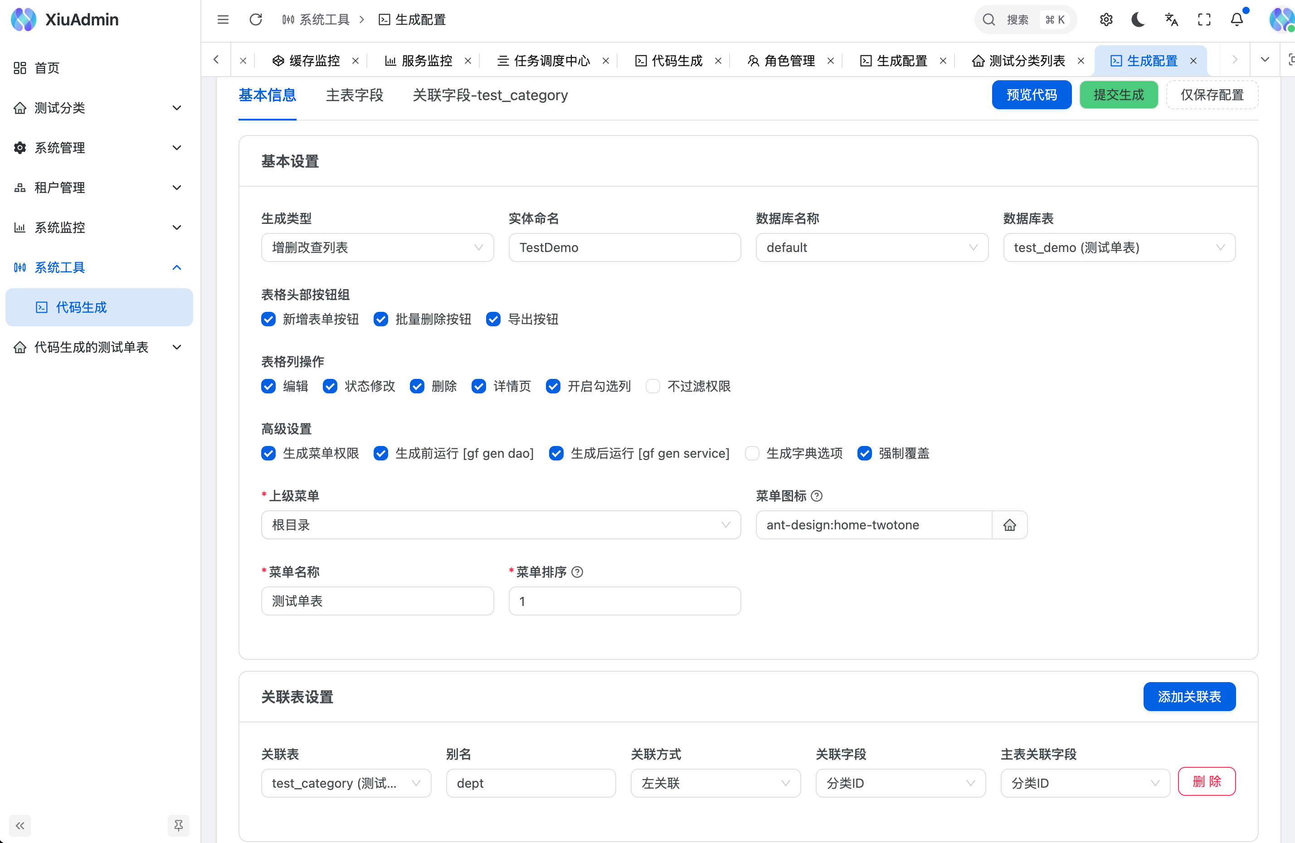Toggle sidebar with hamburger menu icon
The image size is (1295, 843).
(223, 19)
